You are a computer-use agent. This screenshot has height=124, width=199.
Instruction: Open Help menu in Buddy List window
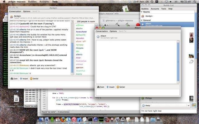tap(170, 9)
